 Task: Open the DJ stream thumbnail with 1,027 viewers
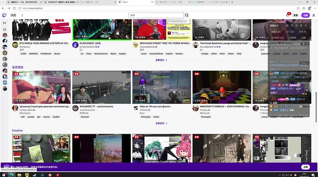[102, 30]
